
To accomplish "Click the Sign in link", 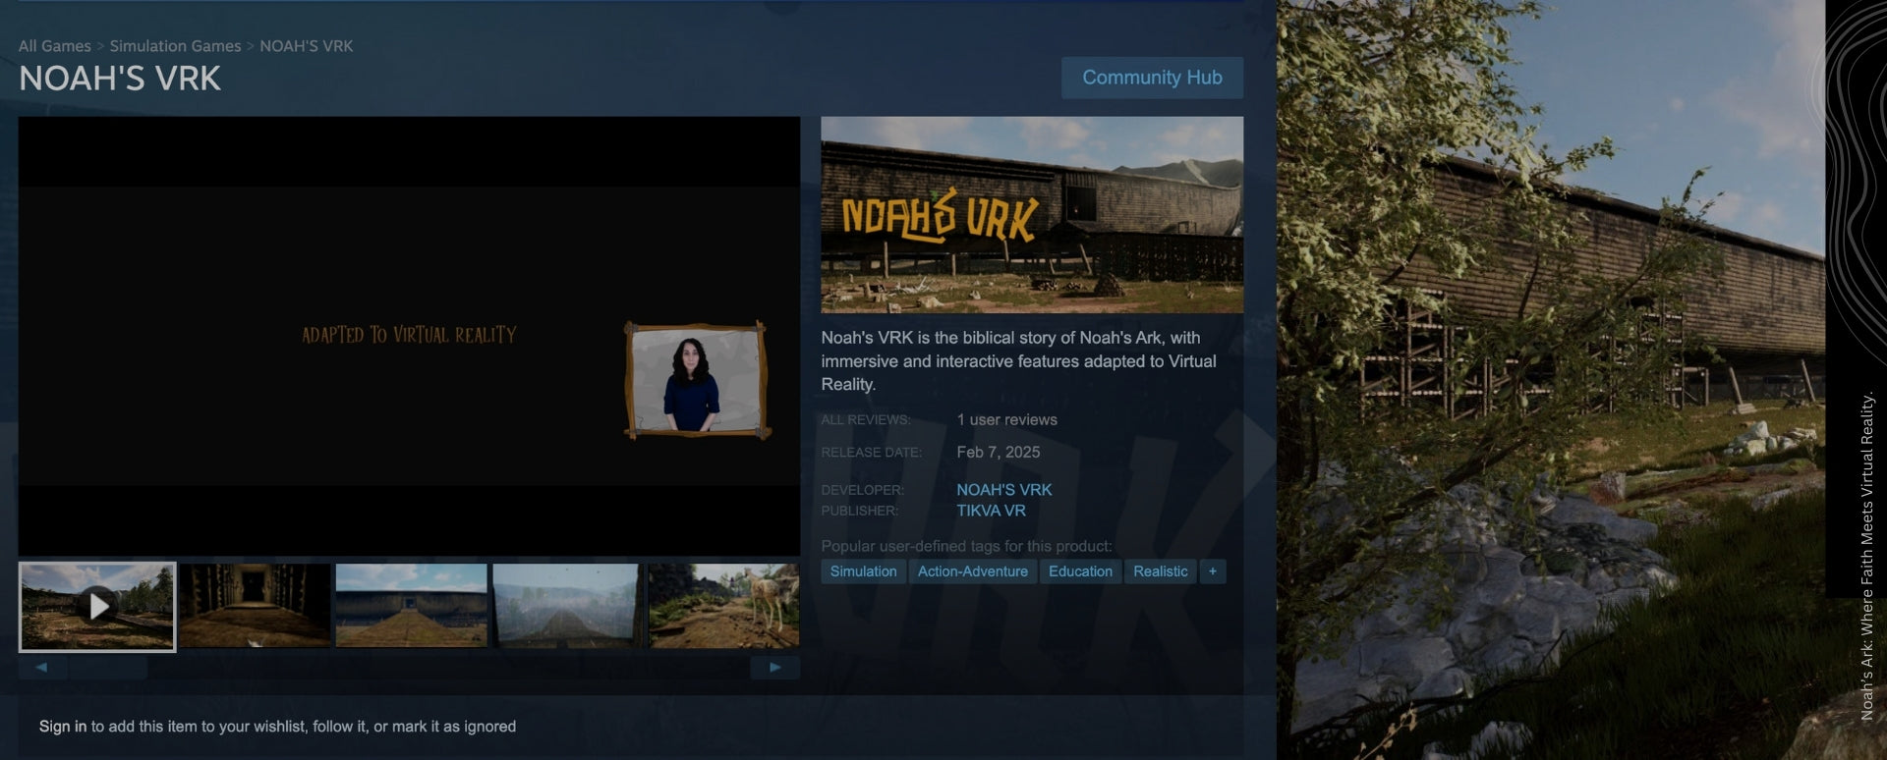I will 63,727.
